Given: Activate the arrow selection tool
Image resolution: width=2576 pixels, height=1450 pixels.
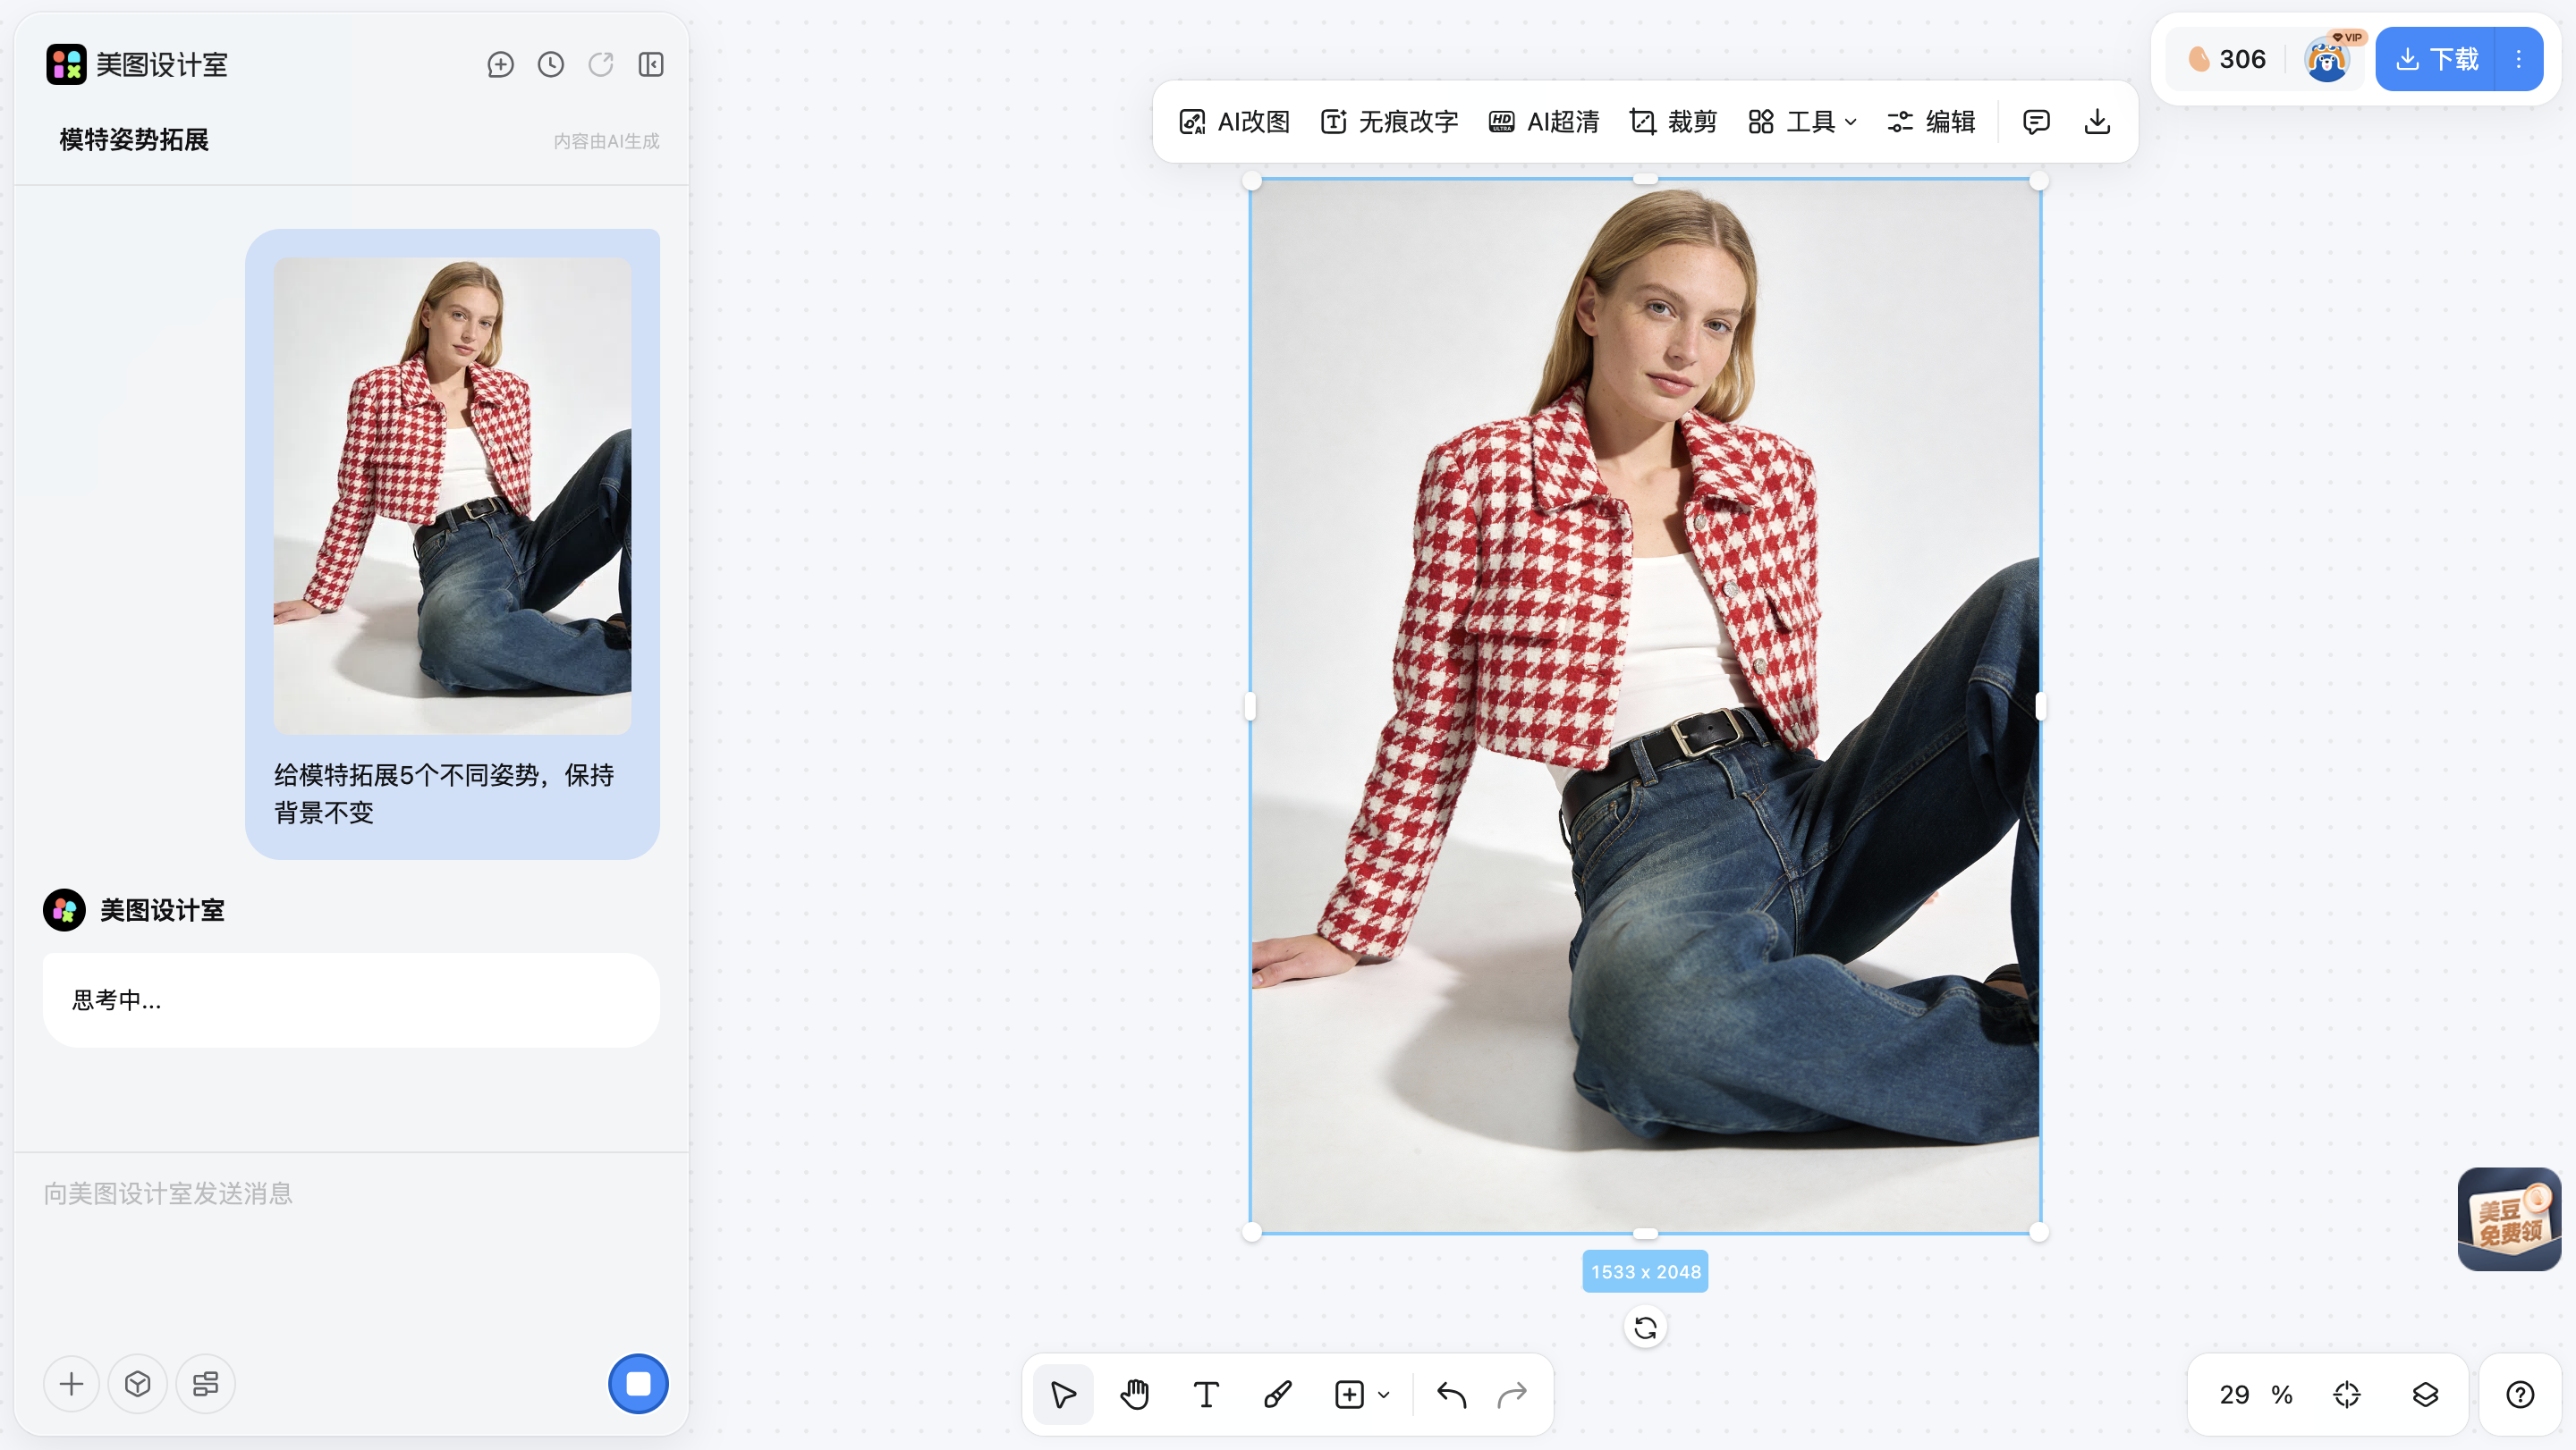Looking at the screenshot, I should 1063,1394.
